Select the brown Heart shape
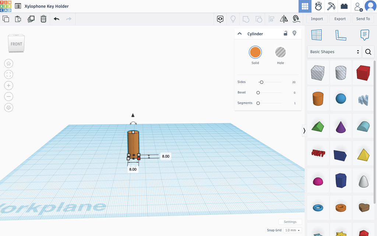This screenshot has width=377, height=236. 364,207
